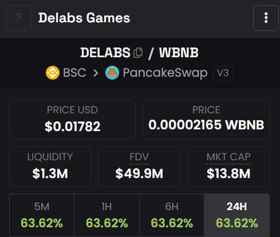Switch to the 6H timeframe tab
The image size is (280, 237).
click(172, 215)
